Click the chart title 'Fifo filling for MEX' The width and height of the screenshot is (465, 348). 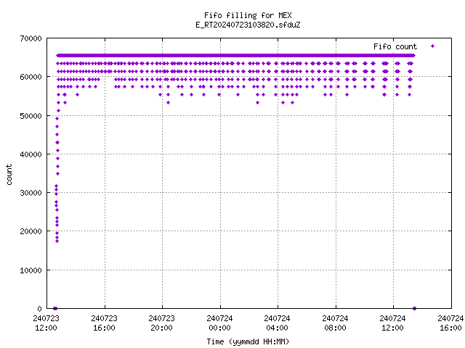248,15
